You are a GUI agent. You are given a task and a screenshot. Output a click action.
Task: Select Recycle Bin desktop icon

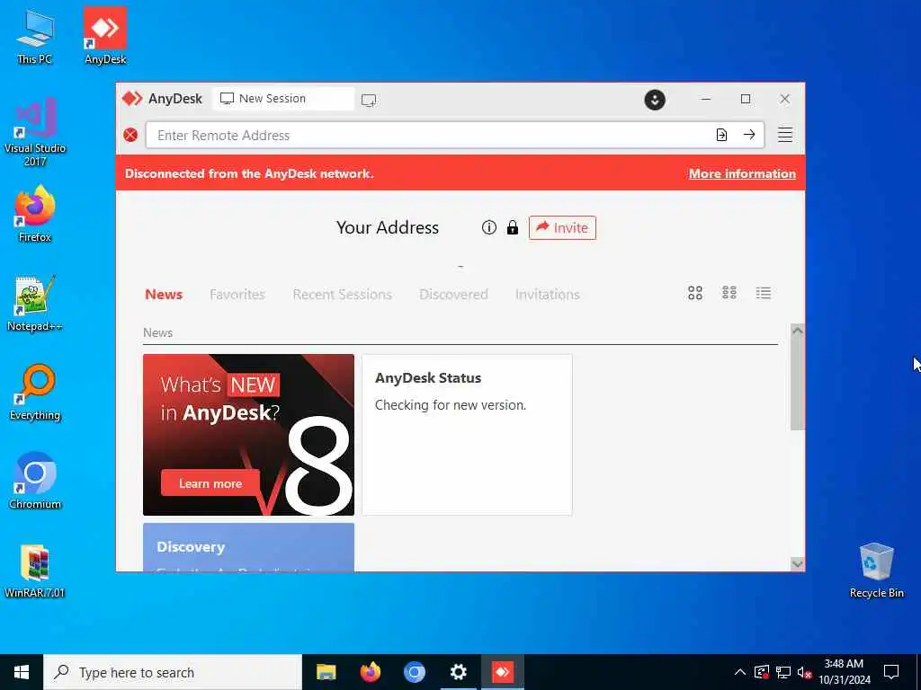tap(876, 571)
